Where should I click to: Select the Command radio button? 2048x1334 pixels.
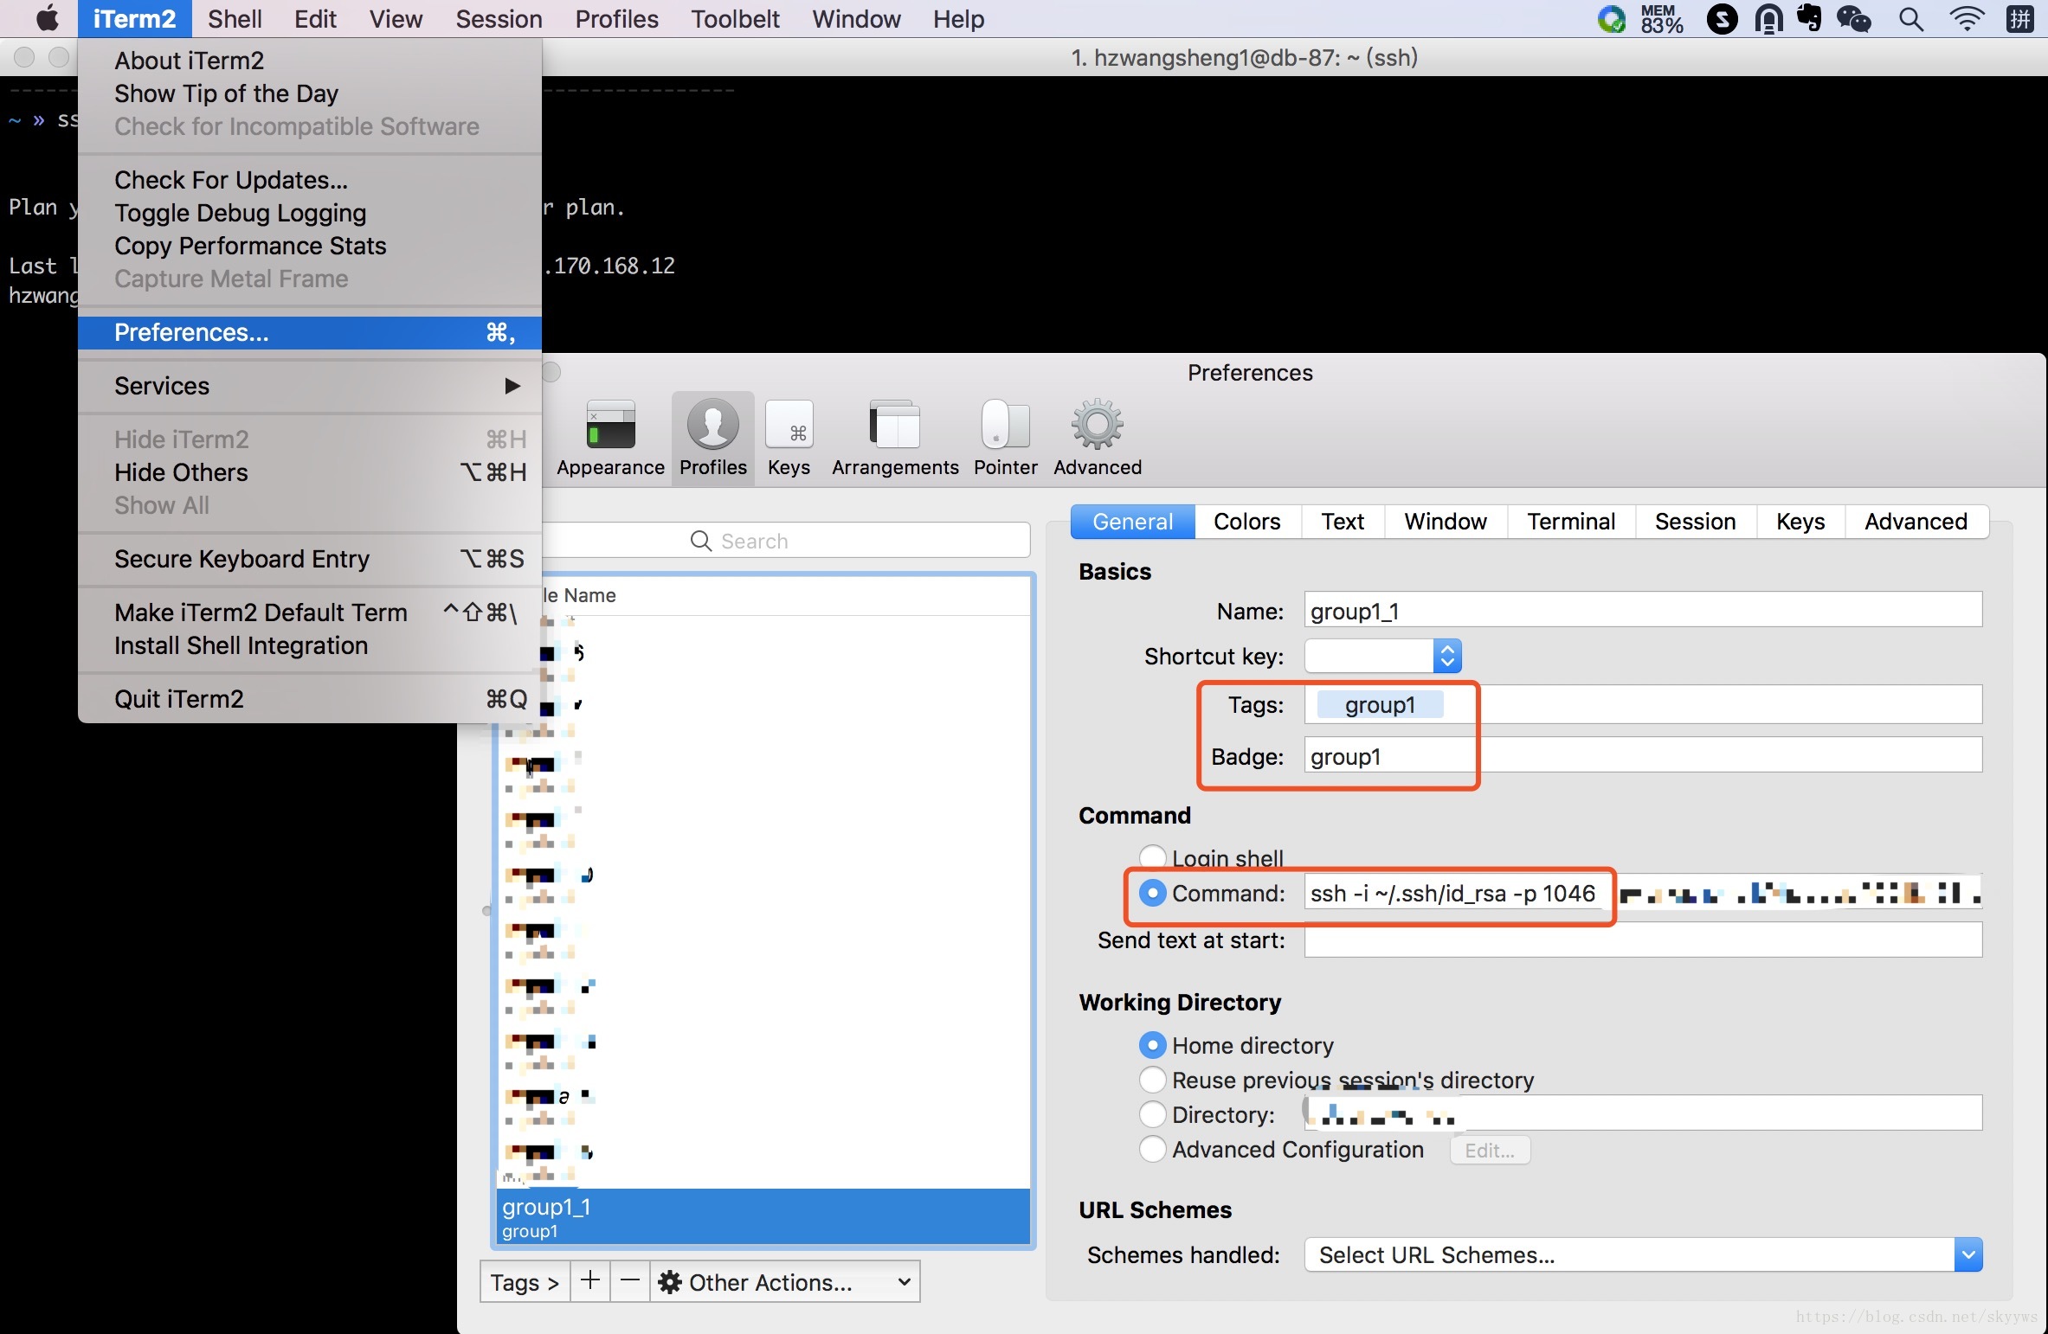coord(1152,893)
